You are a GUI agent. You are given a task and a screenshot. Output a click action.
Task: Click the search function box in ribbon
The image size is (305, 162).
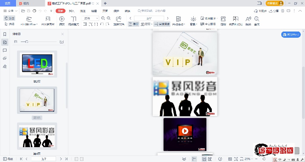pyautogui.click(x=152, y=11)
